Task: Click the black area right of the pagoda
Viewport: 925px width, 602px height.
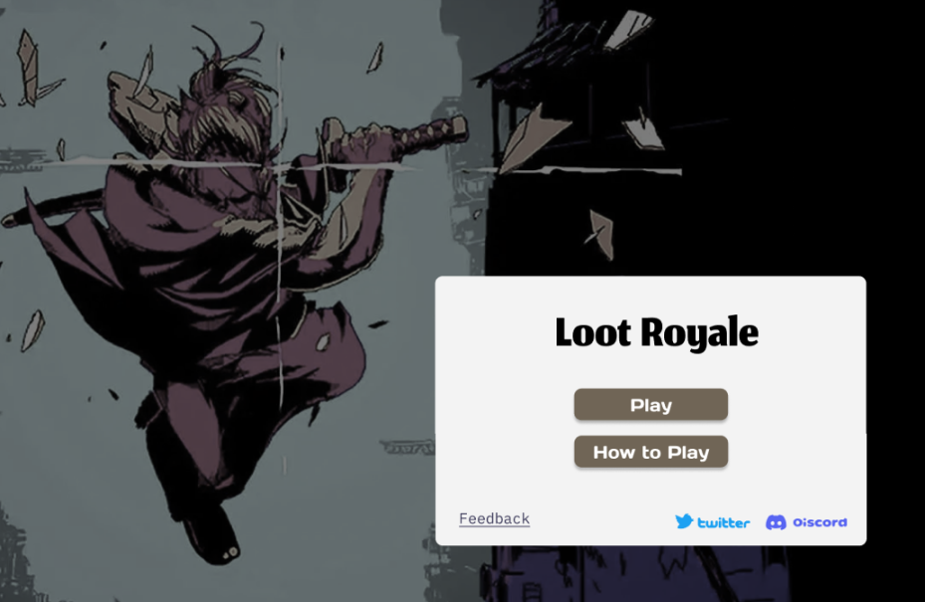Action: (825, 147)
